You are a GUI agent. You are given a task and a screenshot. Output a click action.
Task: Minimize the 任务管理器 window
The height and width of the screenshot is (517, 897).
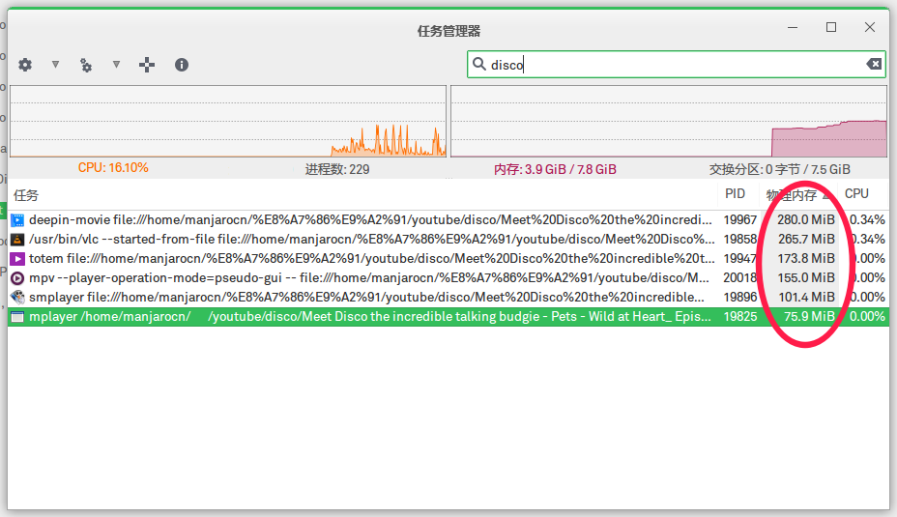[793, 27]
